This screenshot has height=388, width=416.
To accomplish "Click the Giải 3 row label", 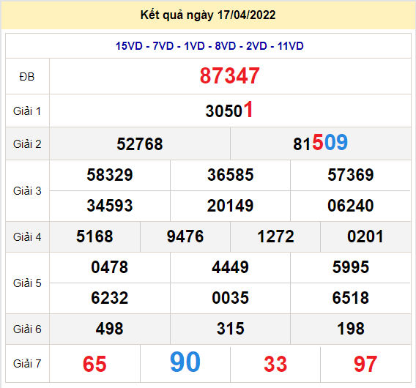I will [27, 191].
